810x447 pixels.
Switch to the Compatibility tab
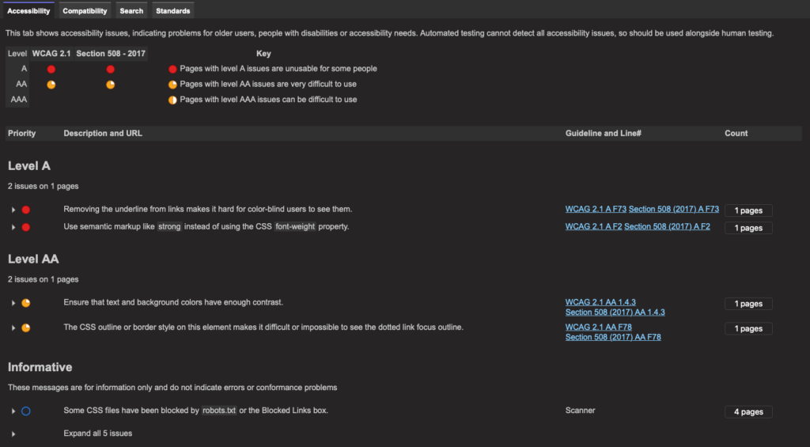tap(85, 11)
